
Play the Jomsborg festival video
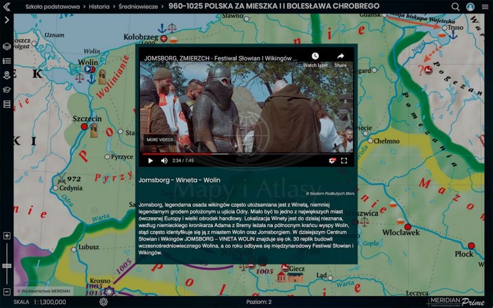[151, 161]
